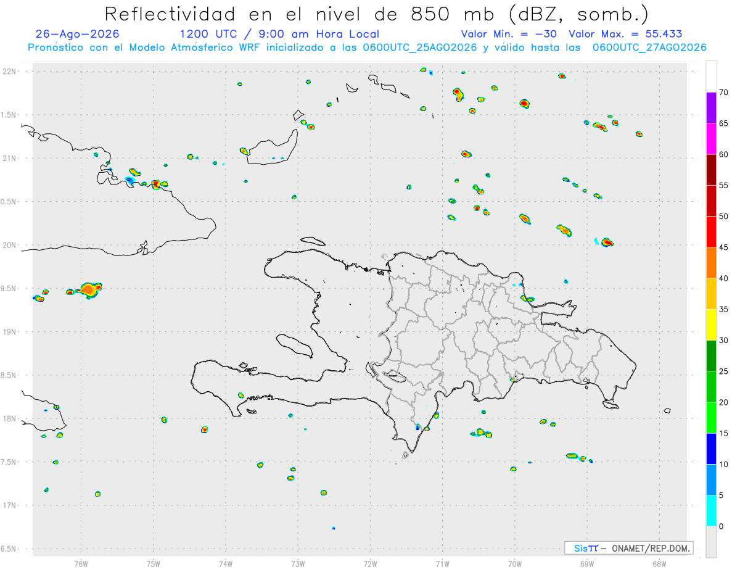740x572 pixels.
Task: Click the longitude label '73W'
Action: click(298, 564)
